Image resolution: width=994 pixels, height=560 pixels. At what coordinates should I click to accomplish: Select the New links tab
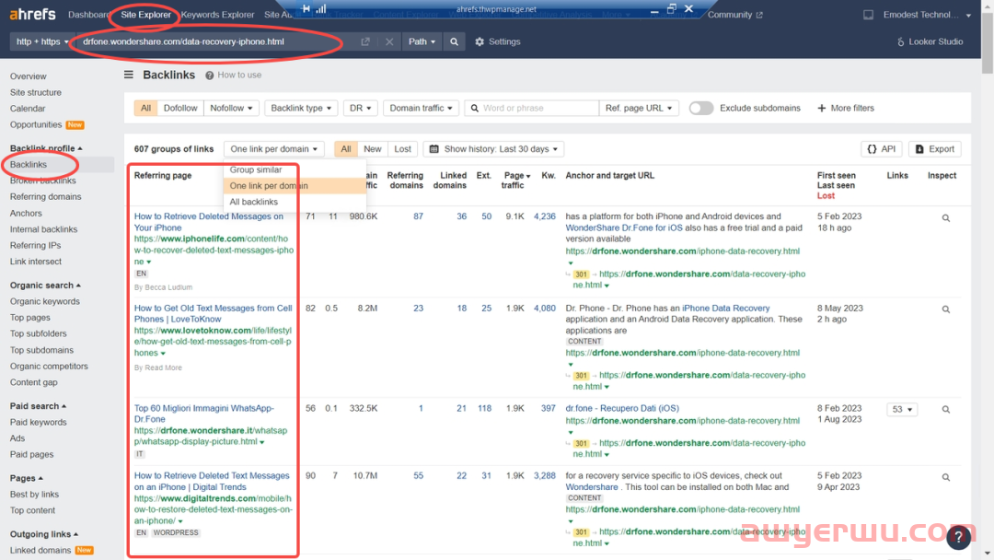373,149
